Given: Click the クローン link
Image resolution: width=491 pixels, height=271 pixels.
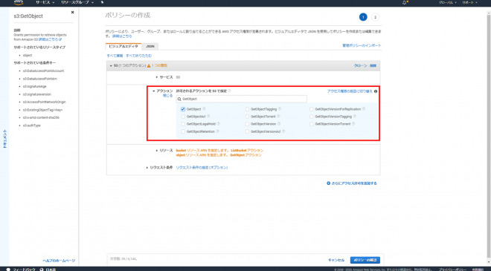Looking at the screenshot, I should tap(360, 65).
